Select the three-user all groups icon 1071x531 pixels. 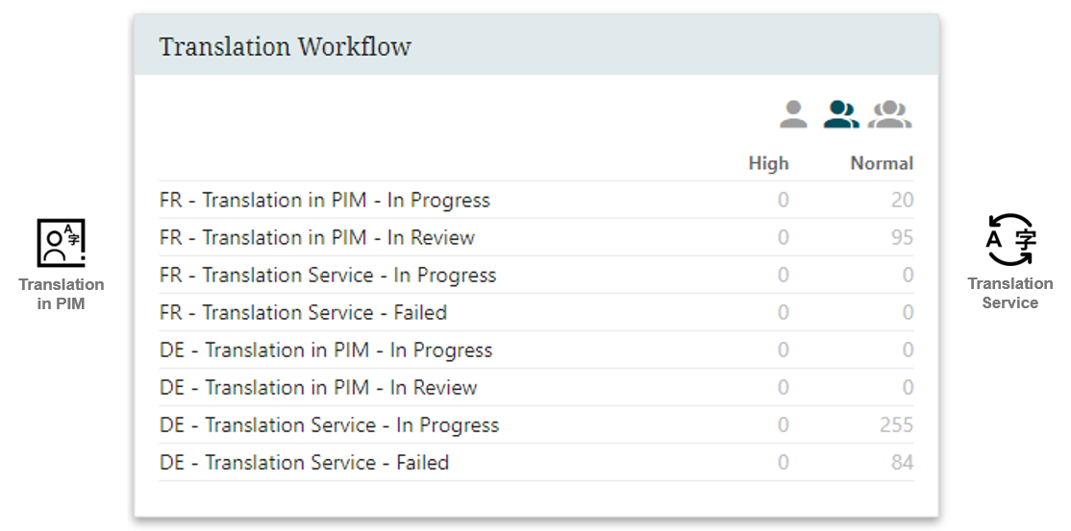click(890, 114)
